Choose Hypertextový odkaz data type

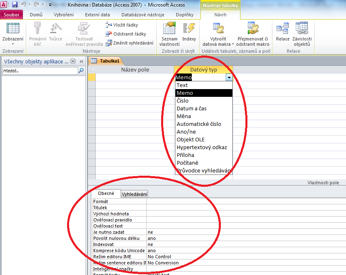point(204,147)
